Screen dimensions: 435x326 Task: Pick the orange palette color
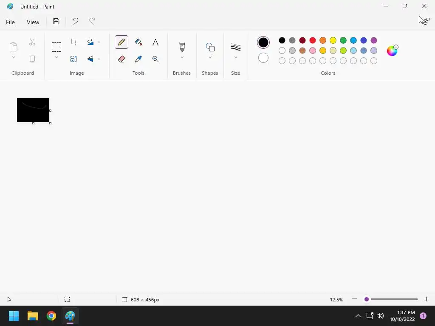tap(323, 40)
